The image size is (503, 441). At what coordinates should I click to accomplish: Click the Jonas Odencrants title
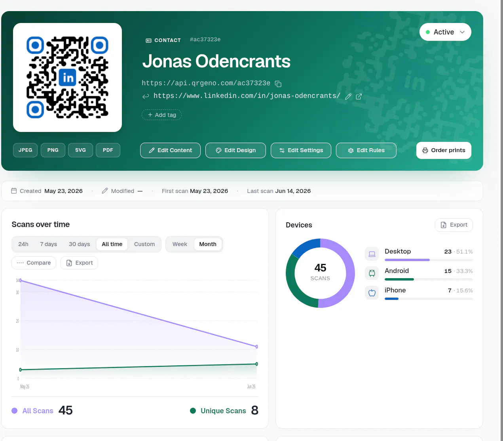click(x=216, y=61)
